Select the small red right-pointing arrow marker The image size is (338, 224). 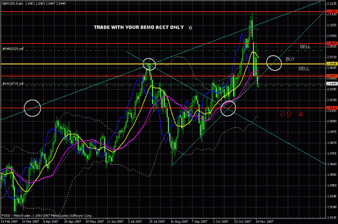(x=301, y=114)
